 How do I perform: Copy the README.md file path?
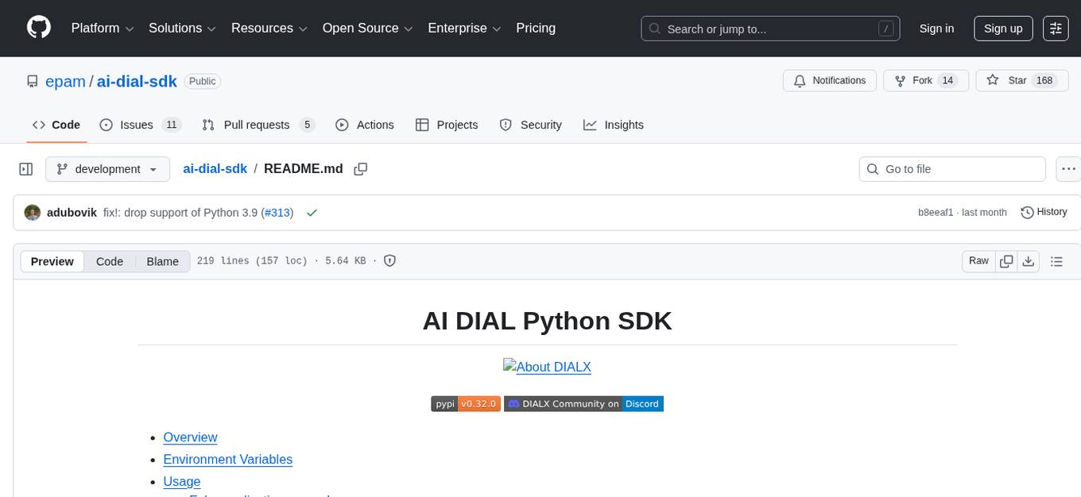(361, 168)
